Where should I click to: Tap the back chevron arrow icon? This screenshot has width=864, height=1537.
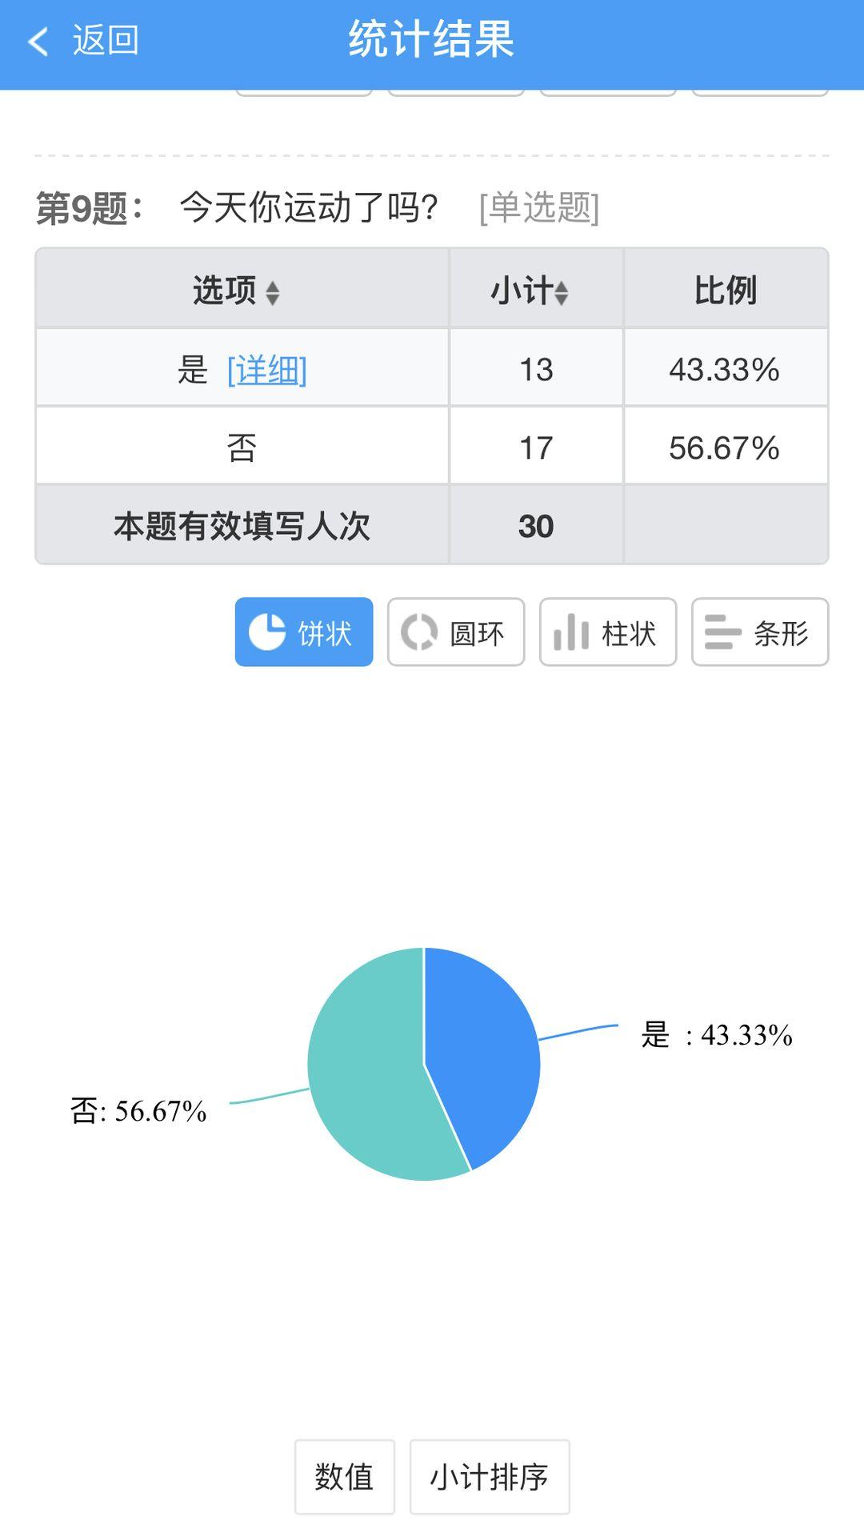tap(38, 41)
